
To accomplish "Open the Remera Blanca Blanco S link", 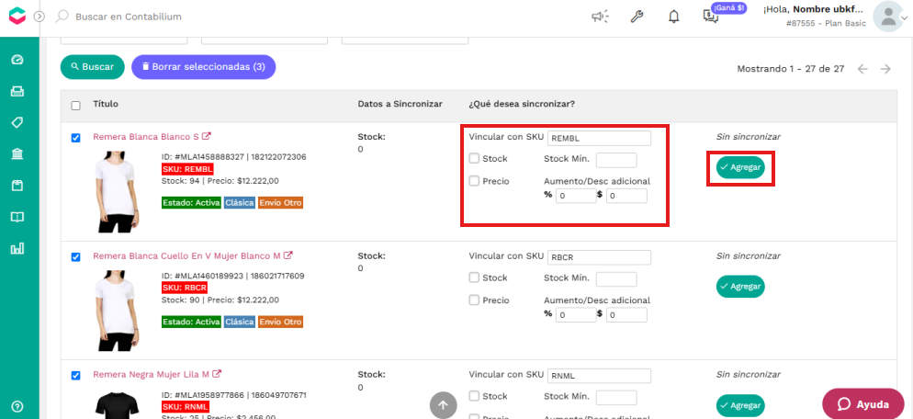I will [x=146, y=137].
